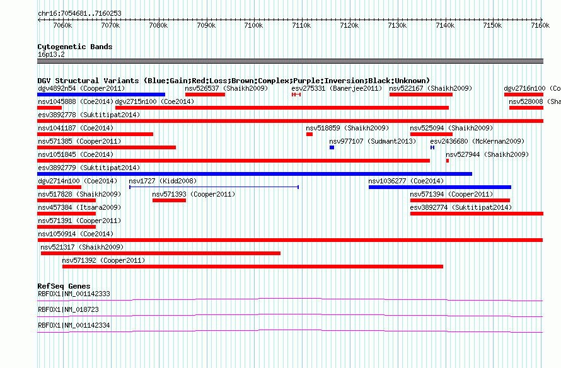Screen dimensions: 561x368
Task: Select the nsv518859 (Shaikh2009) variant
Action: click(347, 128)
